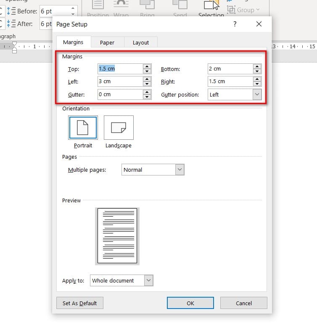This screenshot has height=335, width=317.
Task: Decrease the Bottom margin with down arrow
Action: pos(257,71)
